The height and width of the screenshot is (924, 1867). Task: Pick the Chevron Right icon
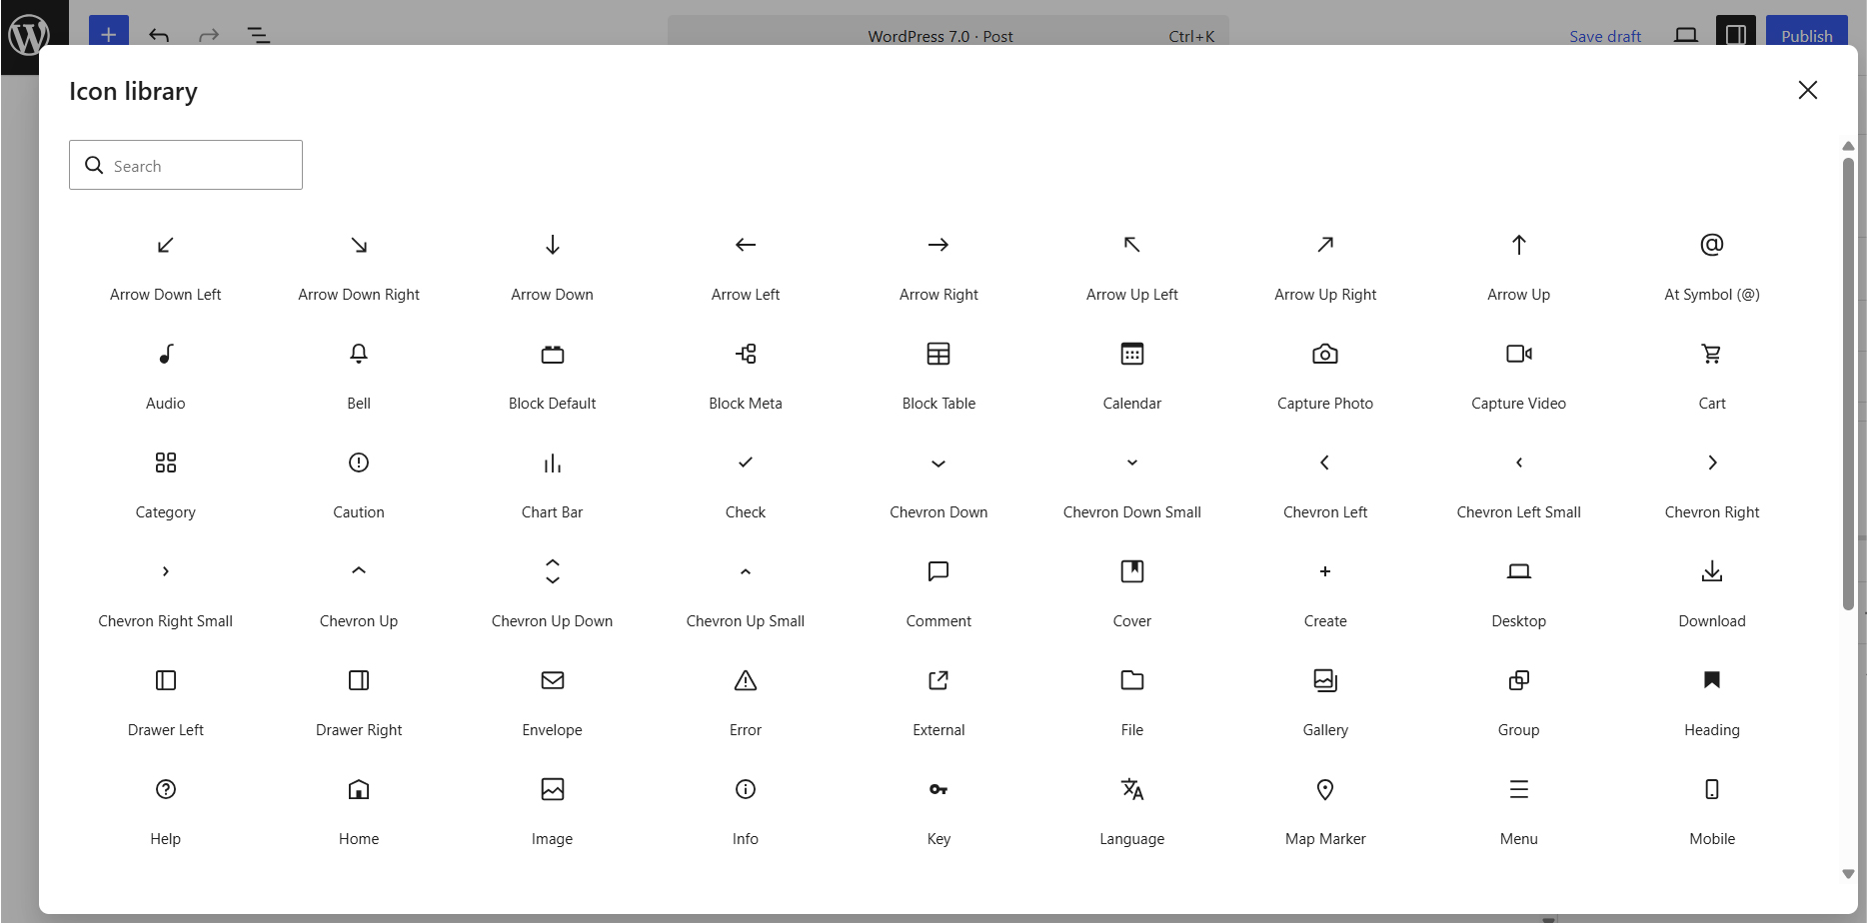click(1712, 462)
